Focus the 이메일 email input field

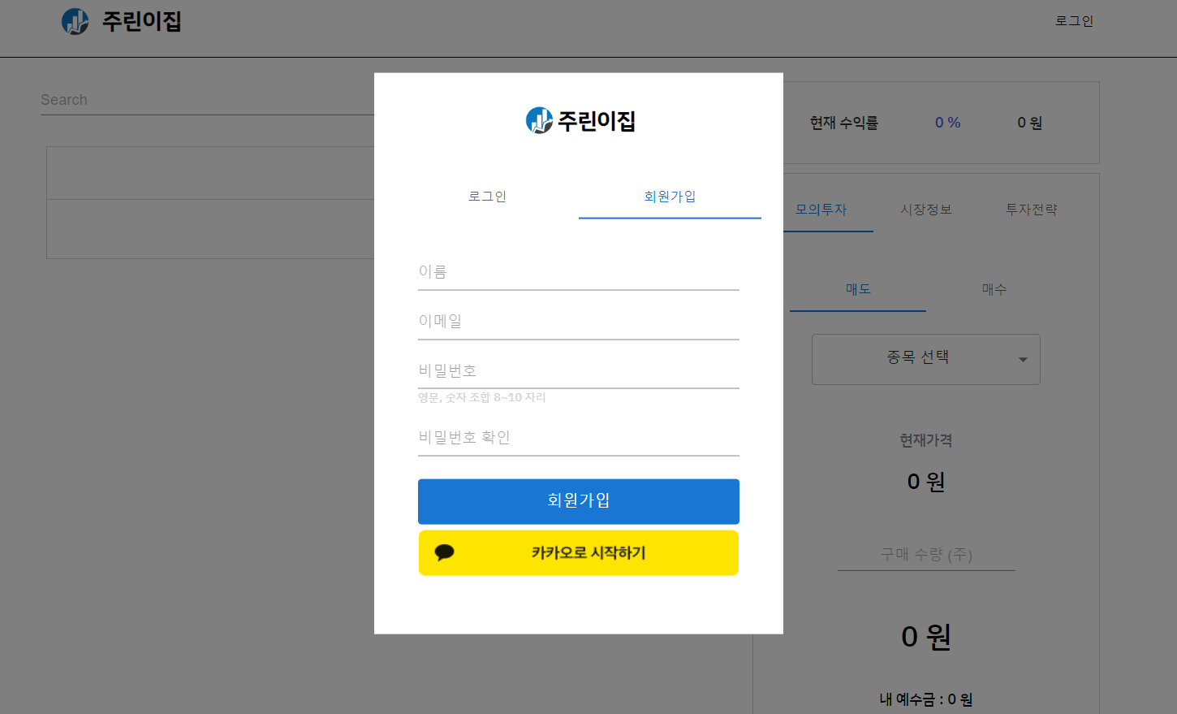[x=578, y=321]
